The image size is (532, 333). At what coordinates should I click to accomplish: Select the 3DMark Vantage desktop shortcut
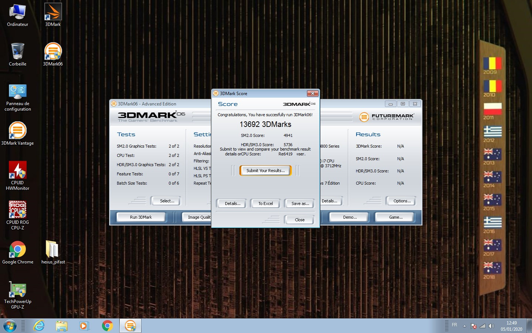point(17,134)
